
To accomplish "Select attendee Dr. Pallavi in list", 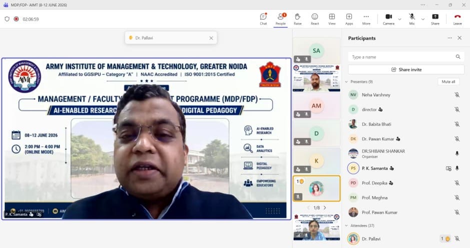I will click(x=404, y=239).
